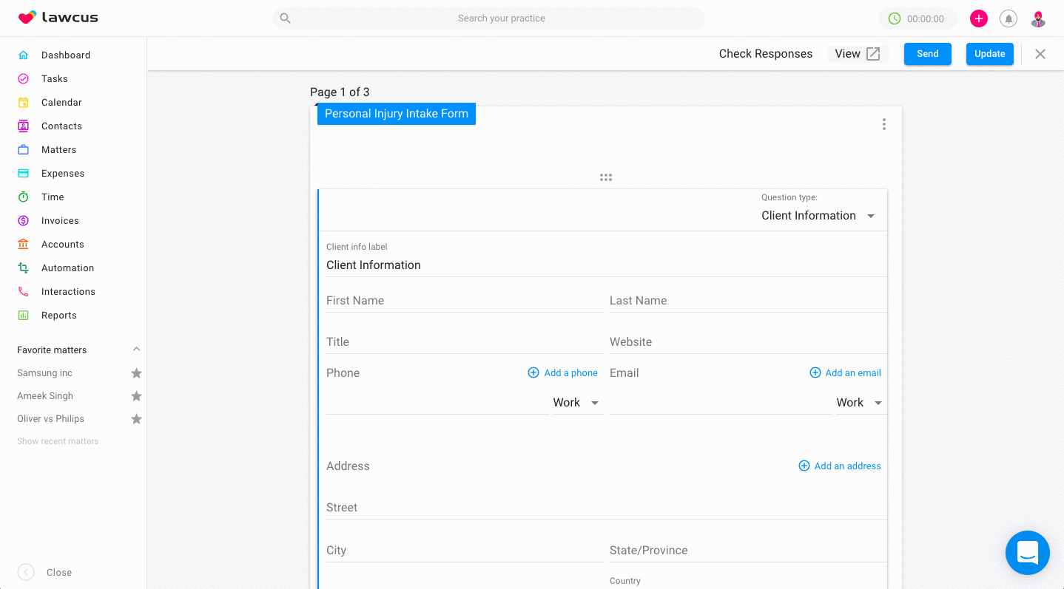Viewport: 1064px width, 589px height.
Task: Click the search magnifier icon
Action: (x=285, y=18)
